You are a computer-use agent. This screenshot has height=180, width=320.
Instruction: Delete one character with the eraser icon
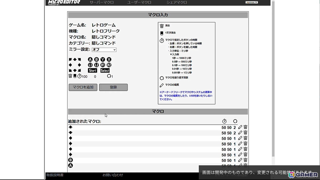click(75, 76)
